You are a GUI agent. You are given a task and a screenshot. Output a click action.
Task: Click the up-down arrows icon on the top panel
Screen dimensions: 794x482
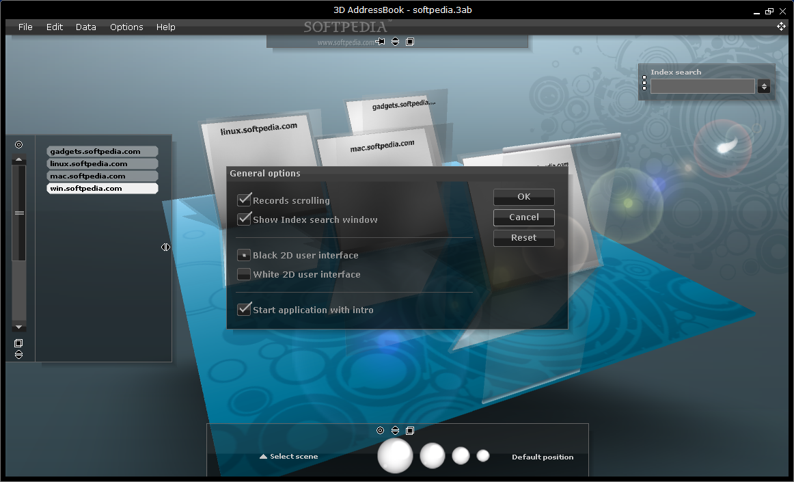click(x=395, y=42)
